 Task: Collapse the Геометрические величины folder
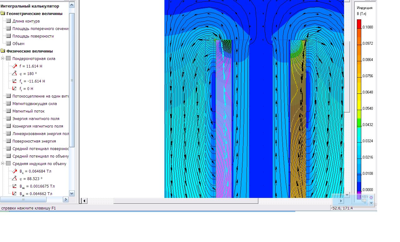3,14
